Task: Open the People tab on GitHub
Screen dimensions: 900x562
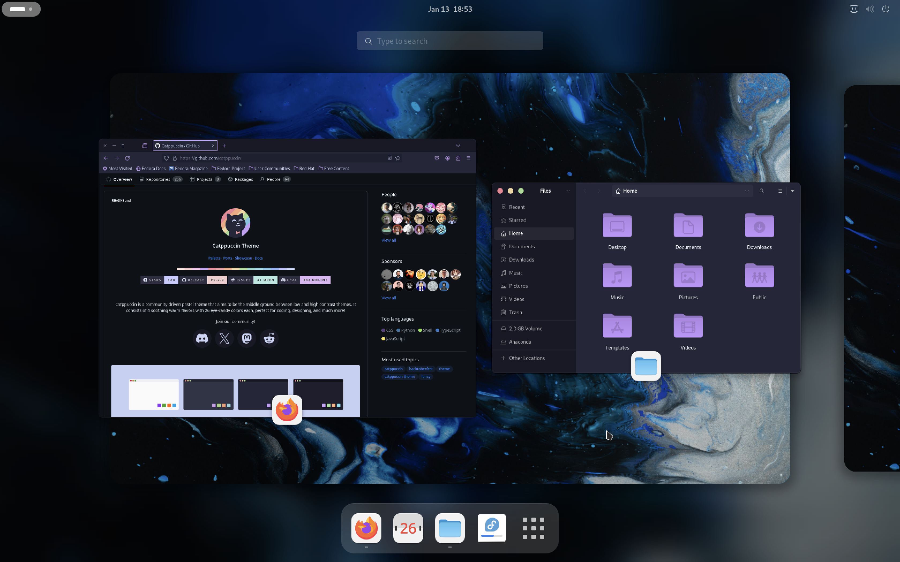Action: (x=275, y=179)
